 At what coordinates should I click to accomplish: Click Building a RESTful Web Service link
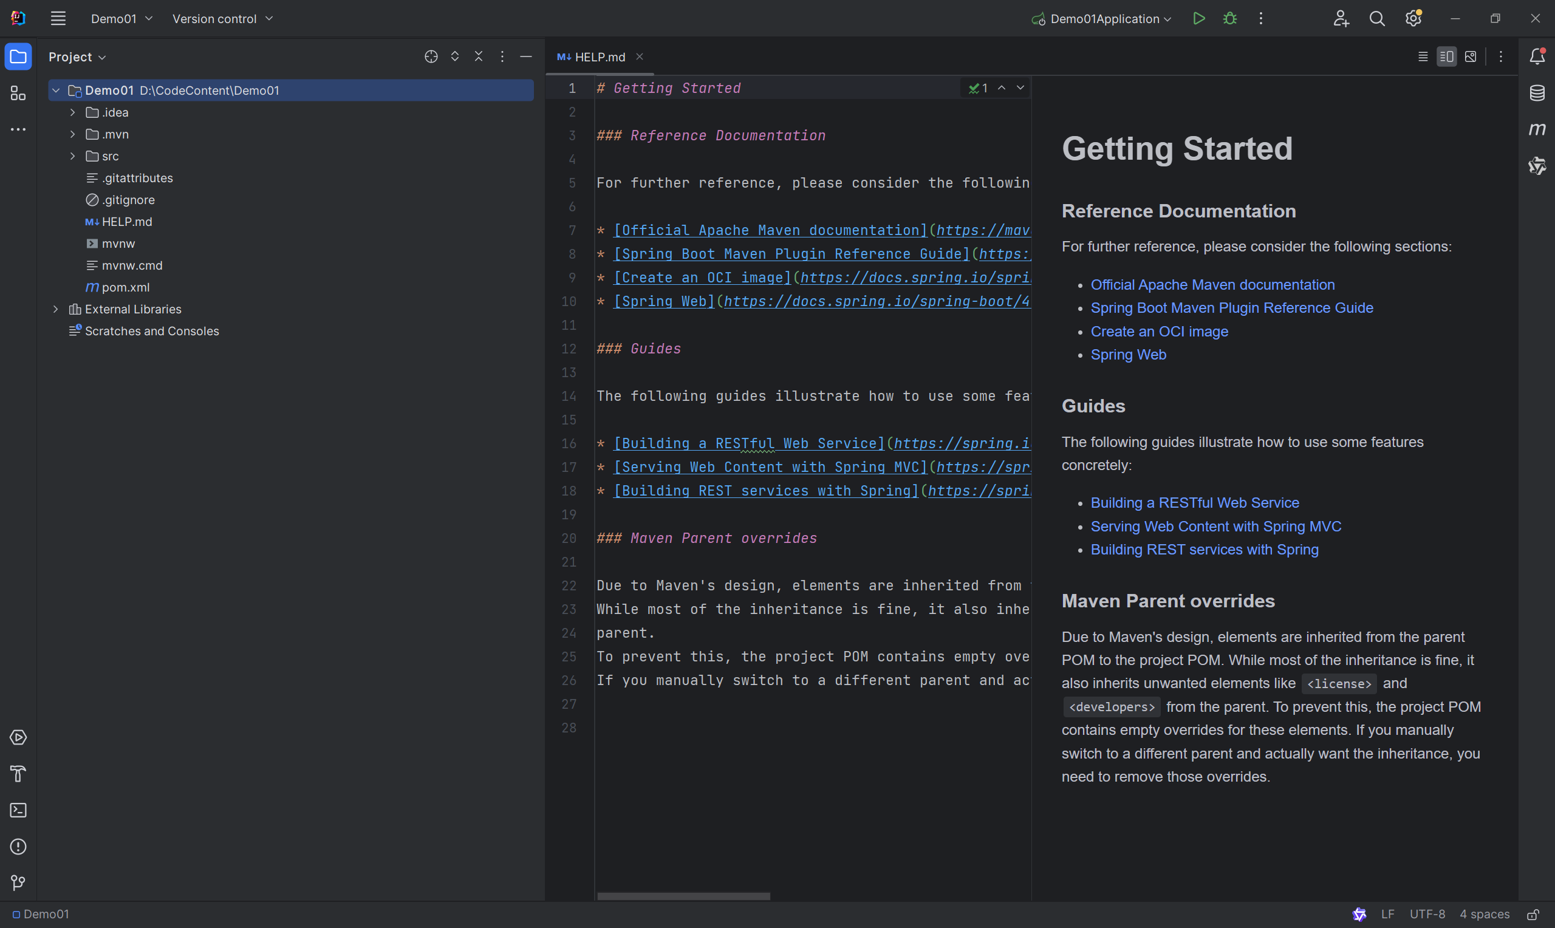(x=1194, y=503)
